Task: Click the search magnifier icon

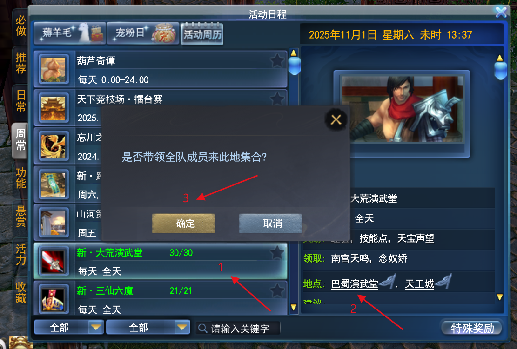Action: click(203, 328)
